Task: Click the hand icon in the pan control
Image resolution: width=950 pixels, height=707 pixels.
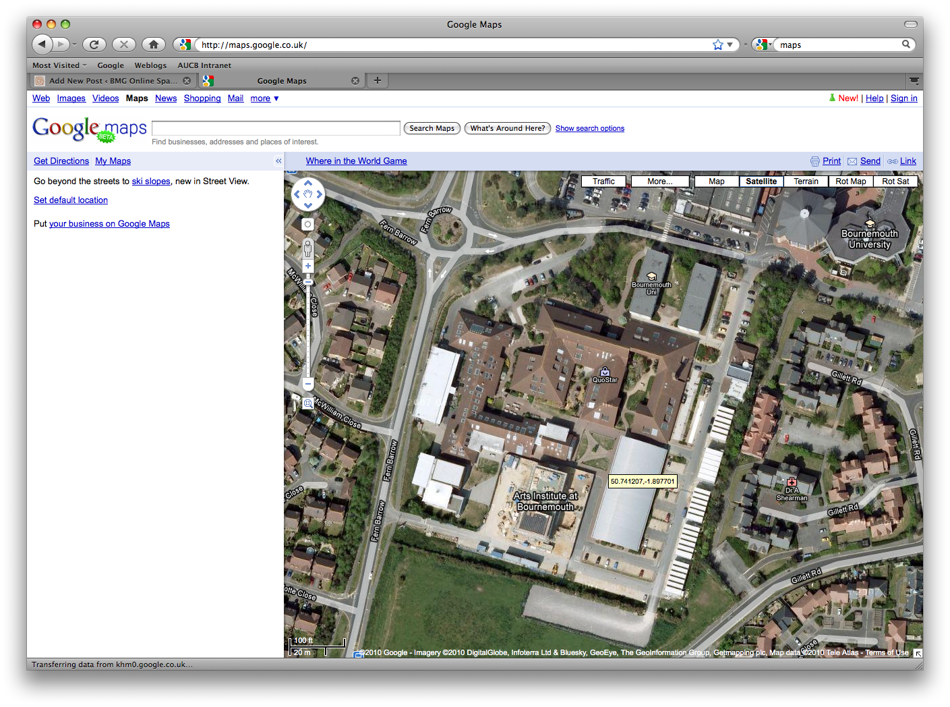Action: click(308, 194)
